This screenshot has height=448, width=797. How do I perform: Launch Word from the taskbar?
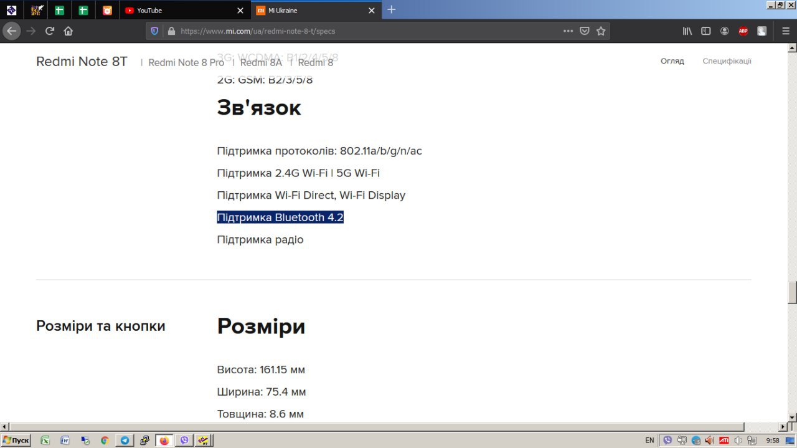coord(65,441)
